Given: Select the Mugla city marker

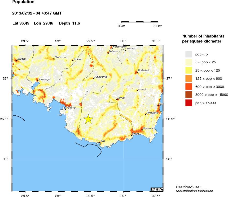Looking at the screenshot, I should click(16, 60).
